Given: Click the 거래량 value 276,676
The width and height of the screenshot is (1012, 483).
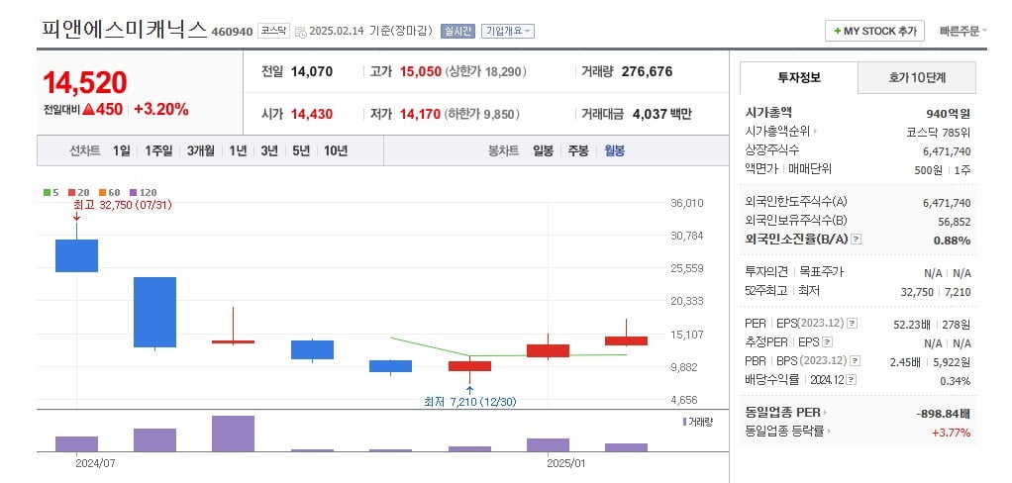Looking at the screenshot, I should pos(647,71).
